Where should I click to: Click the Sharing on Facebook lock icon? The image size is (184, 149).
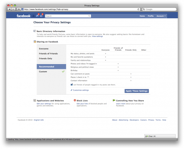click(35, 41)
